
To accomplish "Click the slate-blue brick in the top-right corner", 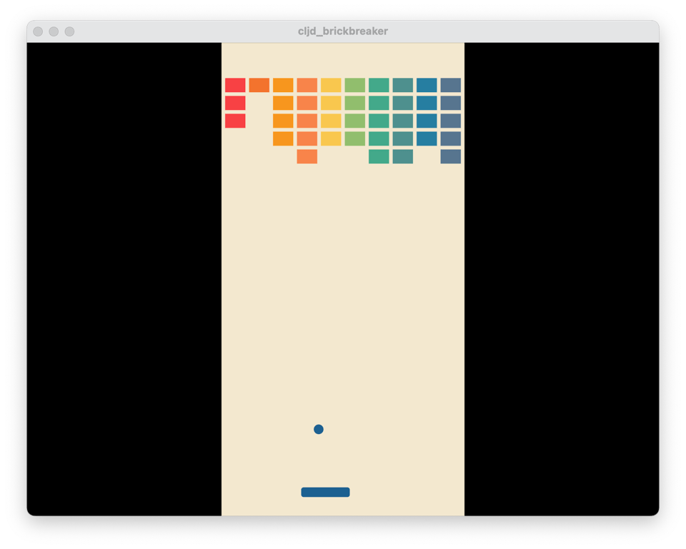I will coord(450,85).
